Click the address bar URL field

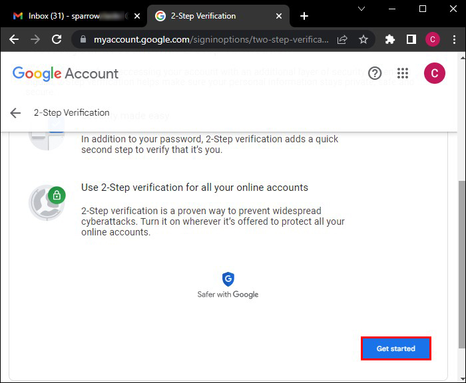click(211, 39)
